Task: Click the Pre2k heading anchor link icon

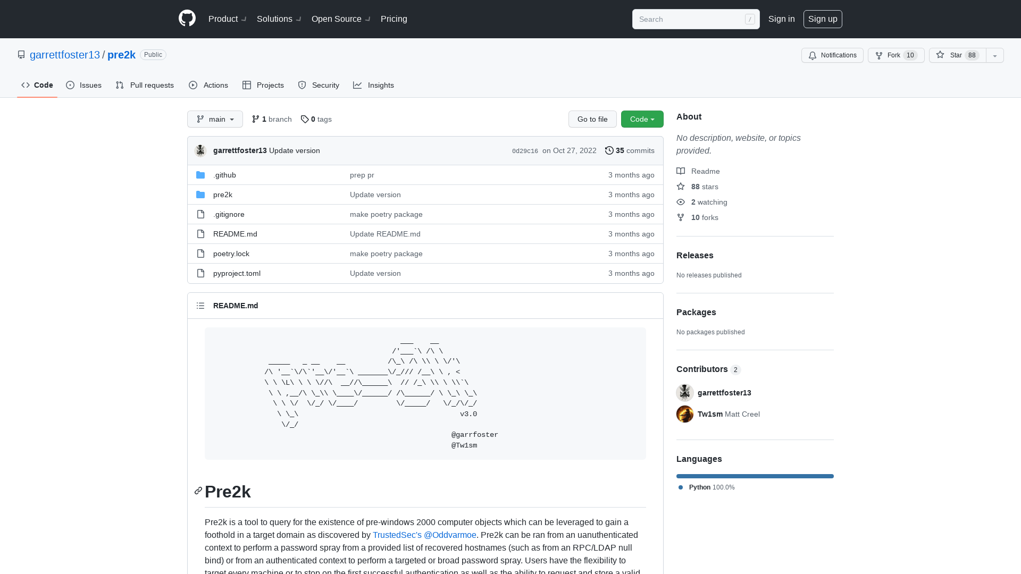Action: tap(198, 491)
